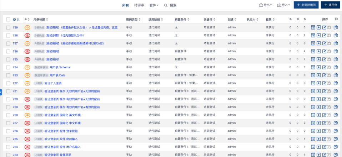This screenshot has width=342, height=157.
Task: Click the search magnifier icon
Action: click(166, 5)
